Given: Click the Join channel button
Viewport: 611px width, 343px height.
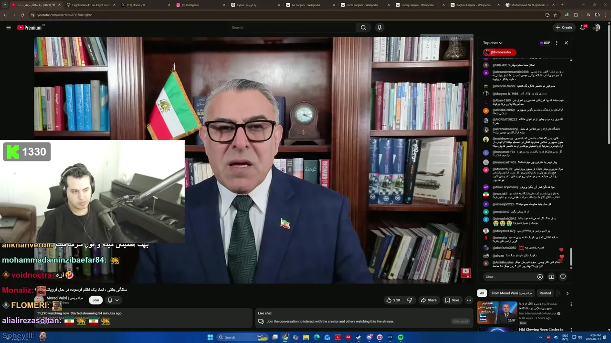Looking at the screenshot, I should pyautogui.click(x=96, y=300).
